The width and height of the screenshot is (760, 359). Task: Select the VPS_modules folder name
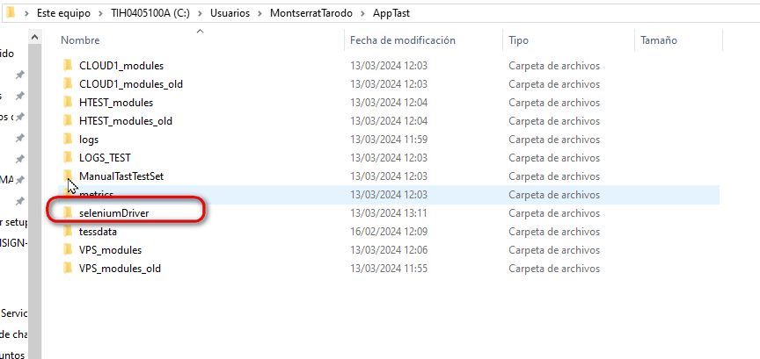pyautogui.click(x=110, y=250)
